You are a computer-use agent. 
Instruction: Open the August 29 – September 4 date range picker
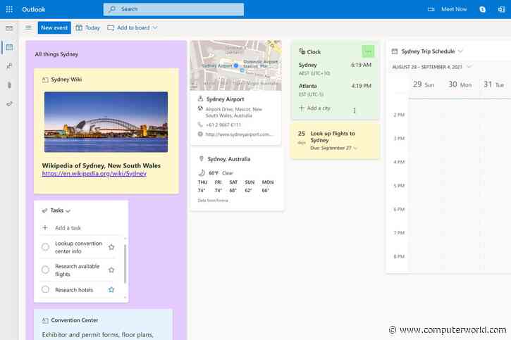pyautogui.click(x=432, y=67)
